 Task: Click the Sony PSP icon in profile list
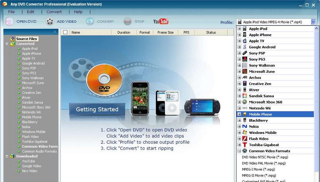[x=245, y=53]
